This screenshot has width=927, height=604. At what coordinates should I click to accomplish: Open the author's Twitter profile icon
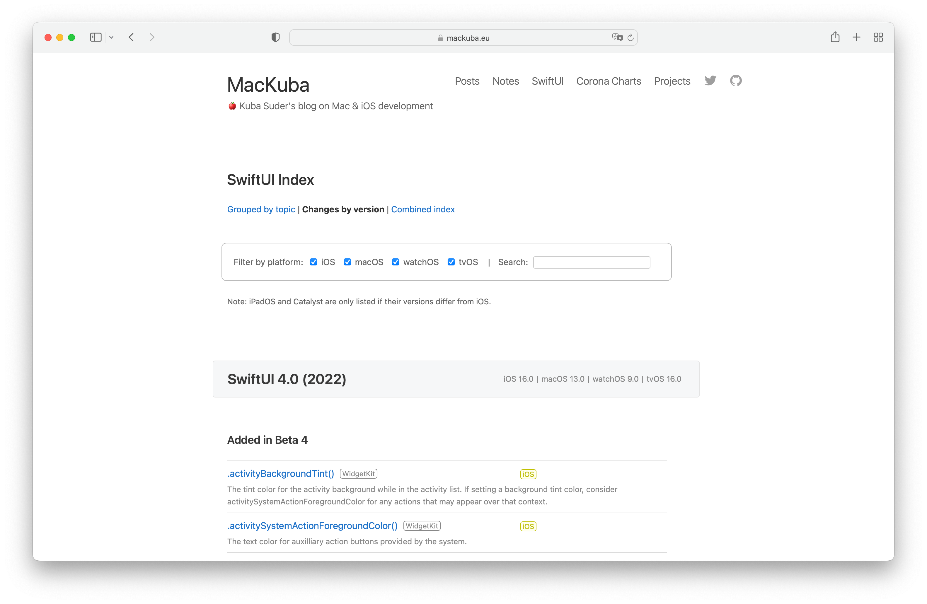pyautogui.click(x=710, y=81)
